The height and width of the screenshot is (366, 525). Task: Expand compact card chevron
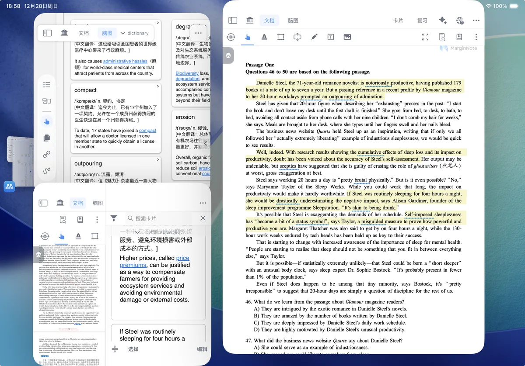pos(157,86)
